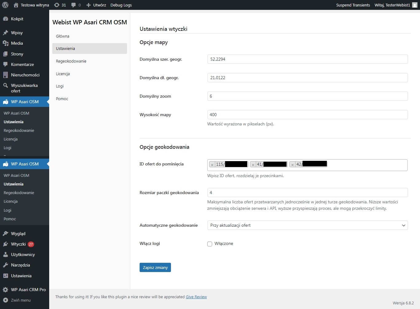Open Kokpit dashboard from sidebar
The height and width of the screenshot is (309, 420).
click(x=17, y=19)
